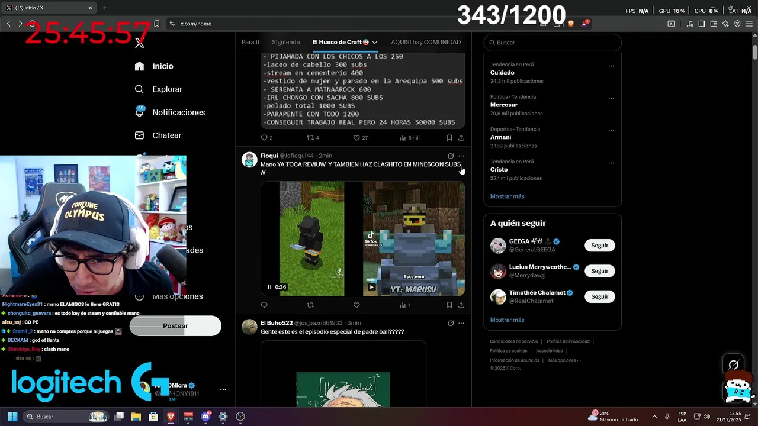Open OBS Studio from the taskbar

[240, 417]
